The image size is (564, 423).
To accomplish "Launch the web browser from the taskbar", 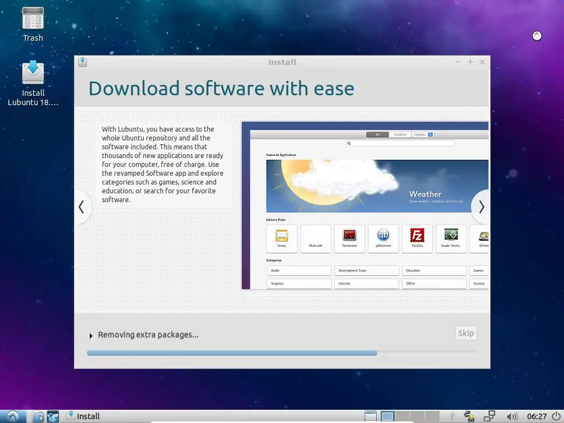I will 53,416.
